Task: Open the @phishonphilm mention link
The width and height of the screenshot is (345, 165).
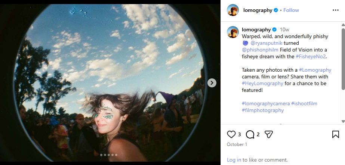Action: pos(260,50)
